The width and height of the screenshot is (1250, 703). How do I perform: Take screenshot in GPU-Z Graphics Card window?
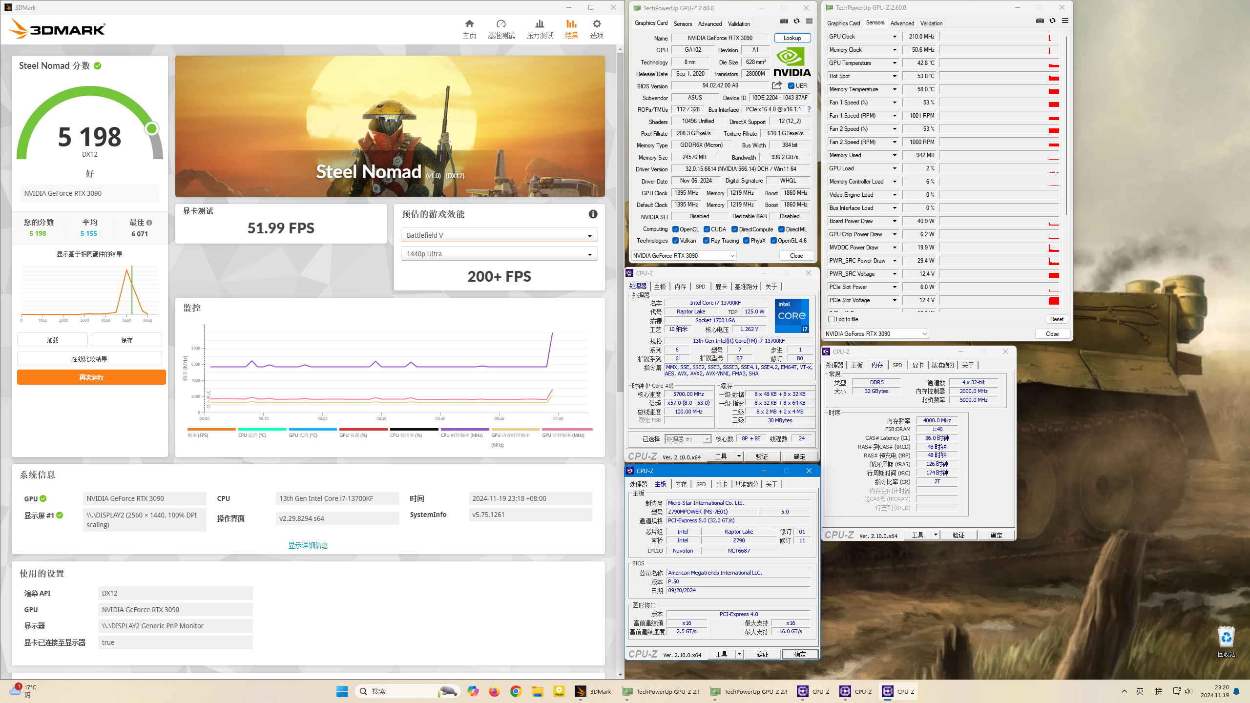click(x=784, y=21)
